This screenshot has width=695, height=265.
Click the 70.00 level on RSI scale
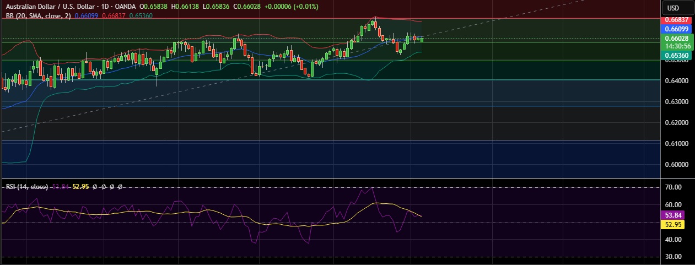pos(674,187)
